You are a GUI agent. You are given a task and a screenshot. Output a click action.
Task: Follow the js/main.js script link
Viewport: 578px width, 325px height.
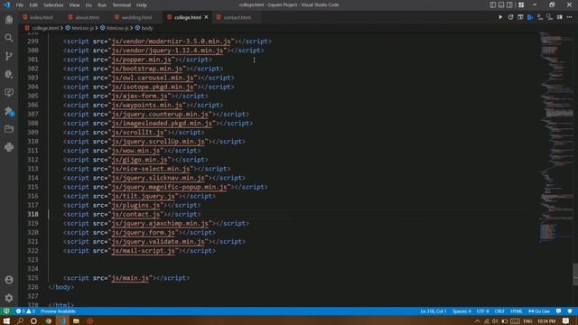click(130, 278)
